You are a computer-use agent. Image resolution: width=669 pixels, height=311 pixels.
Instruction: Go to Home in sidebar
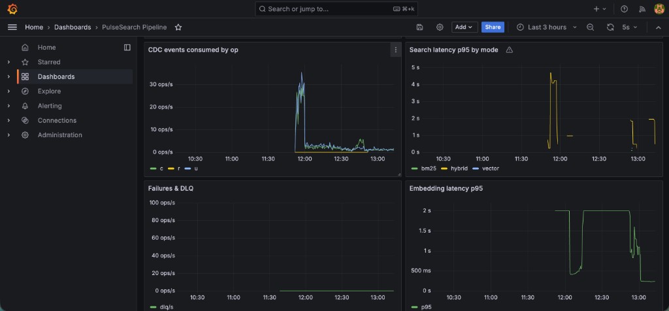coord(46,47)
